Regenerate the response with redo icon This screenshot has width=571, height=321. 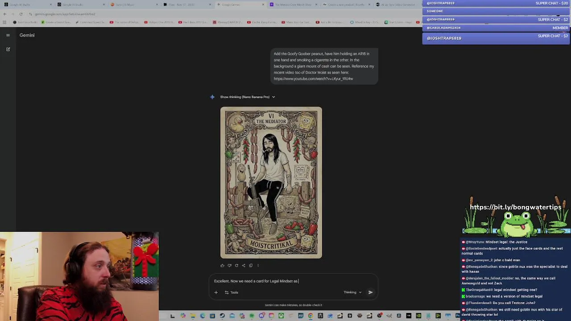click(236, 266)
